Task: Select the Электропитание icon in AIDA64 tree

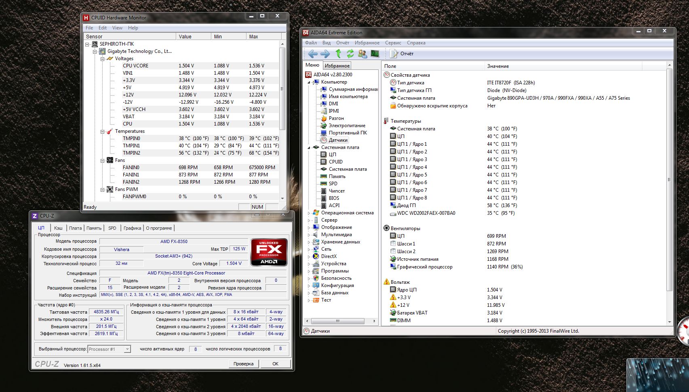Action: coord(324,126)
